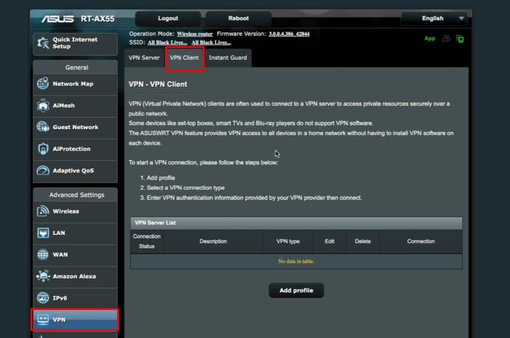Open the IPv6 settings icon
The width and height of the screenshot is (510, 338).
click(x=43, y=298)
